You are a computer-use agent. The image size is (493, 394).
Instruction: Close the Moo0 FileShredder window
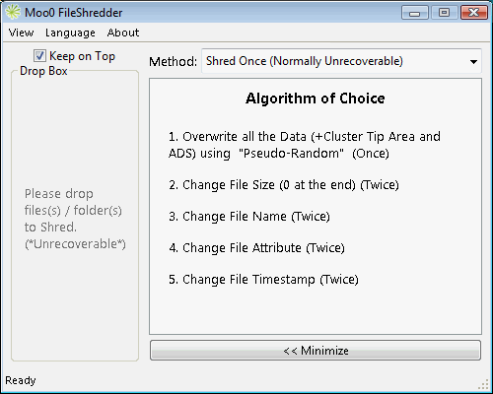click(474, 13)
